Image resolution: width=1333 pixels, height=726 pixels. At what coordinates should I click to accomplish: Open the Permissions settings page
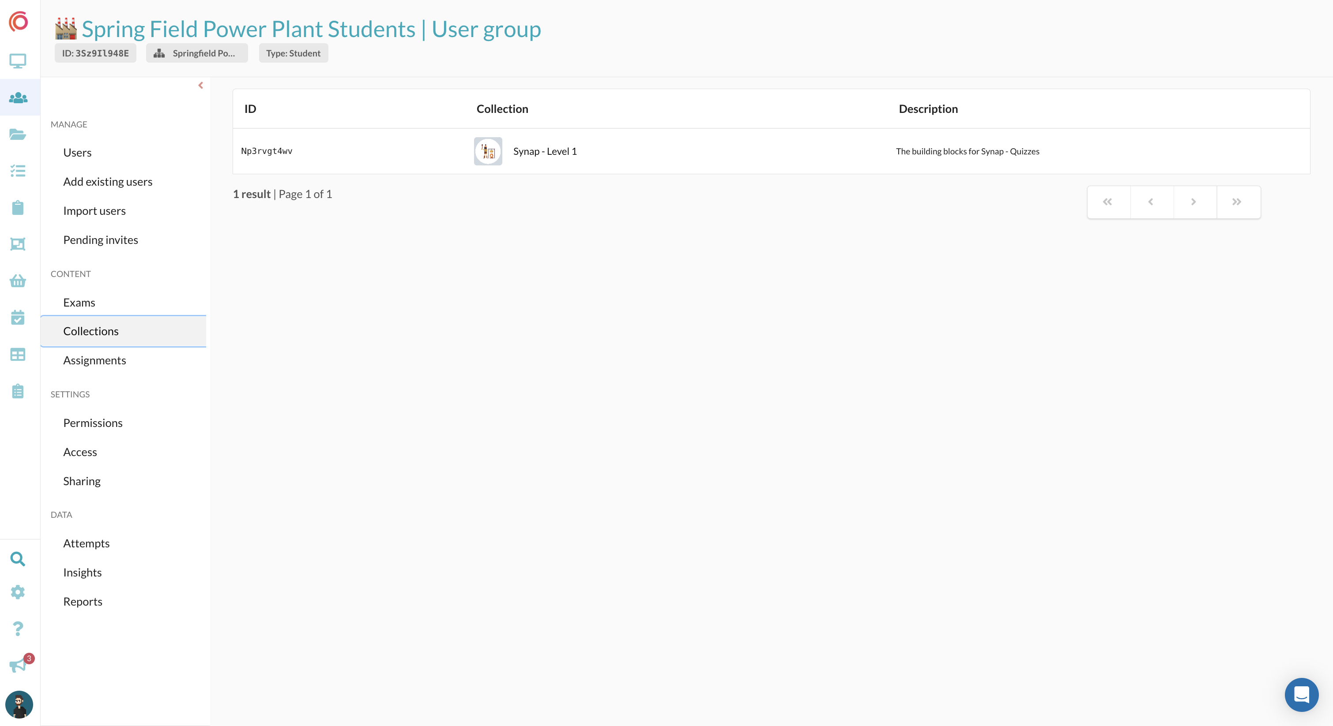pyautogui.click(x=93, y=423)
